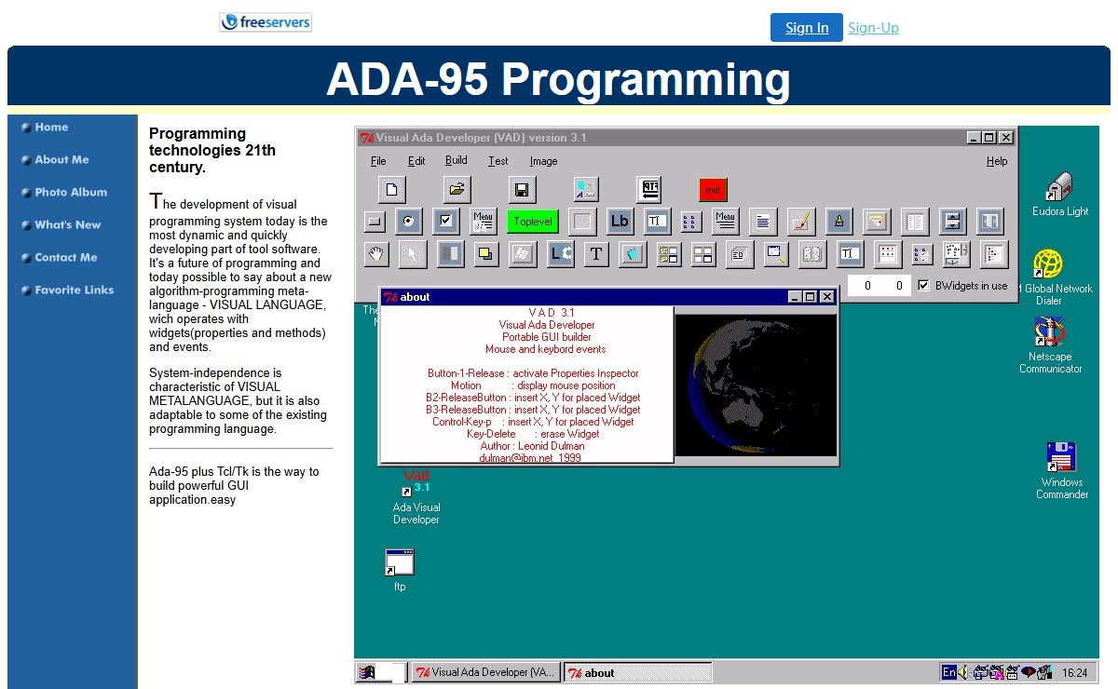Open the Photo Album navigation link
The image size is (1118, 689).
click(x=71, y=193)
